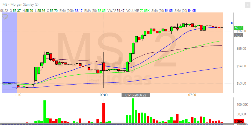This screenshot has width=251, height=125.
Task: Click the 01-16-20 06:22 crosshair time label
Action: (136, 95)
